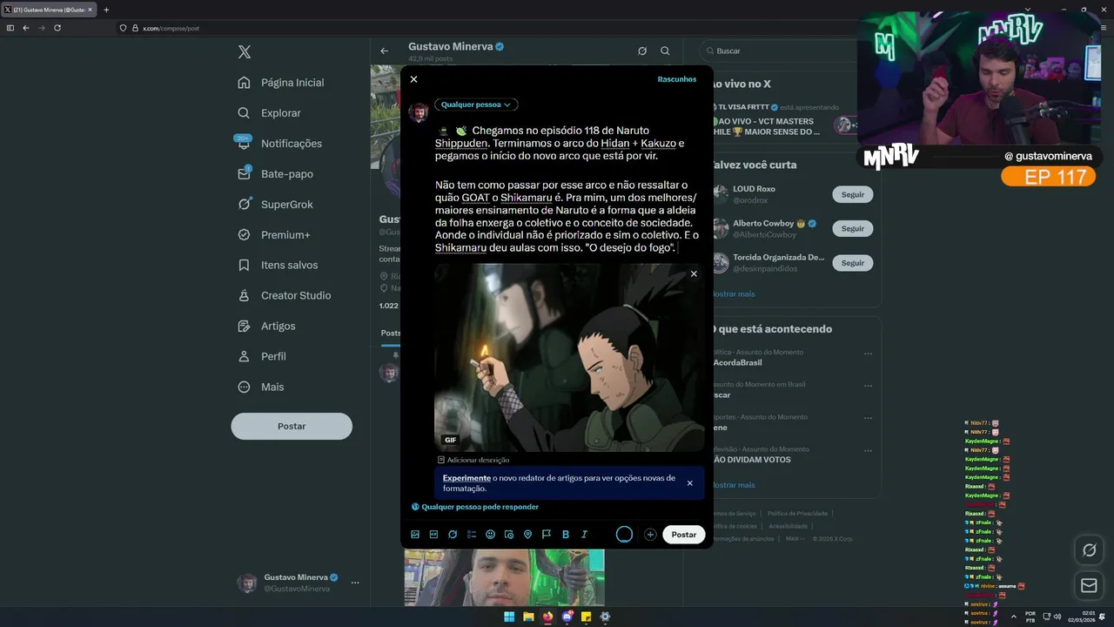Follow LOUD Roxo
This screenshot has height=627, width=1114.
point(853,195)
